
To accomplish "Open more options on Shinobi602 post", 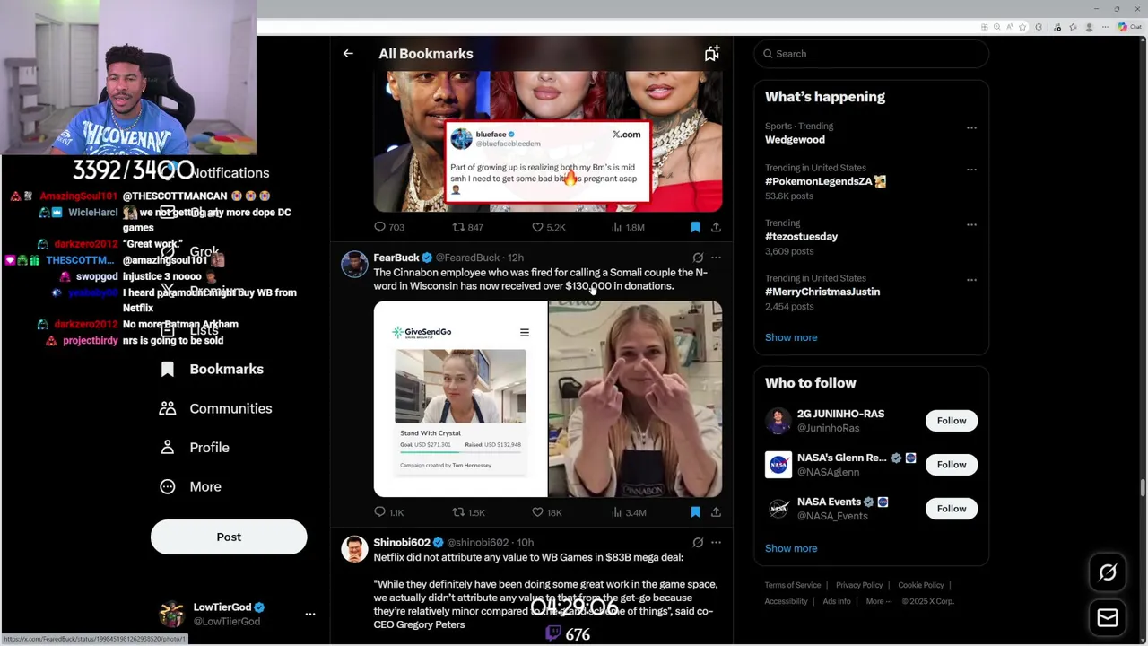I will [x=716, y=543].
